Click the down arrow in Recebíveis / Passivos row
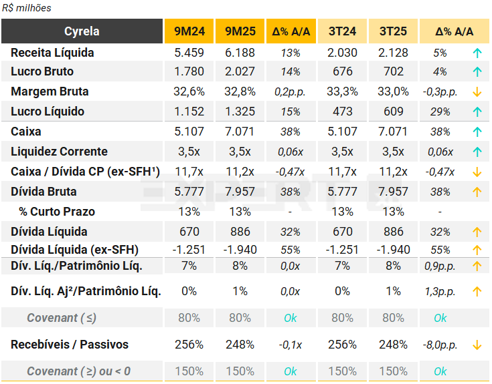Image resolution: width=492 pixels, height=384 pixels. pyautogui.click(x=477, y=345)
